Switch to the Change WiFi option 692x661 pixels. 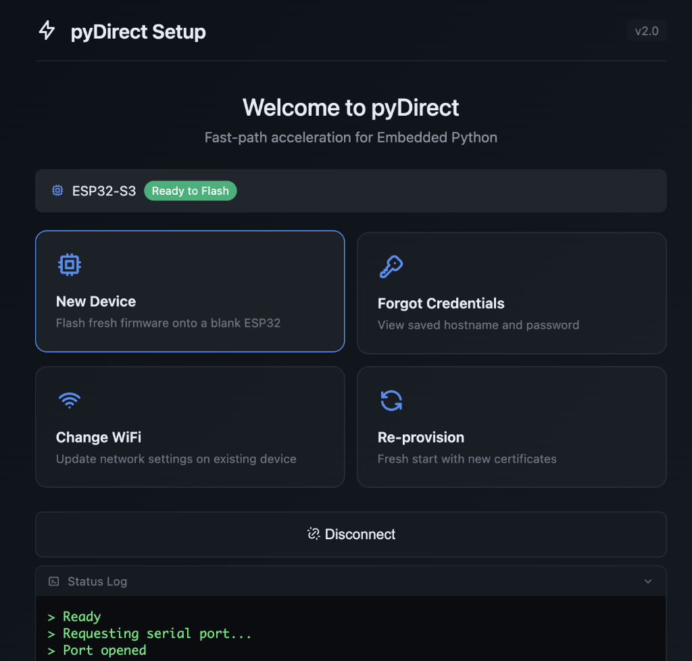pyautogui.click(x=190, y=426)
